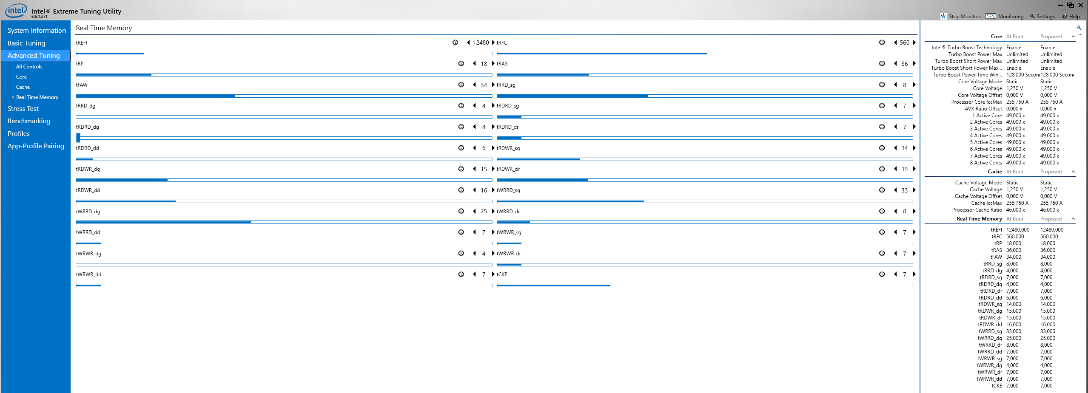
Task: Click the tRFC info icon
Action: coord(882,42)
